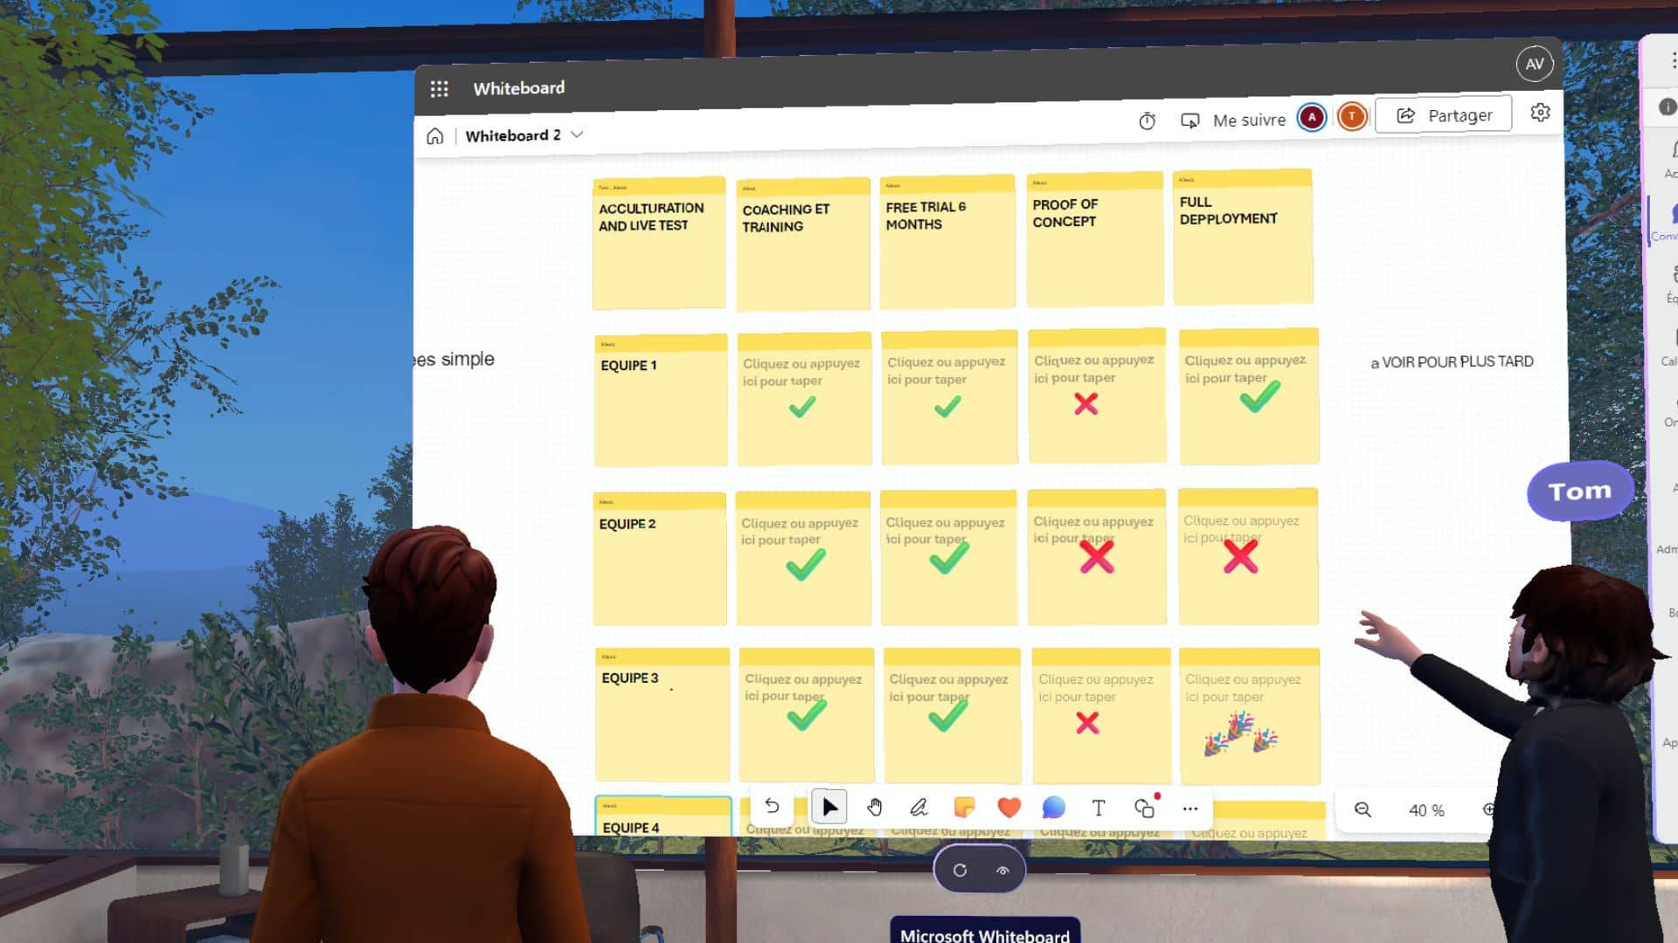This screenshot has width=1678, height=943.
Task: Toggle Me suivre follow mode
Action: tap(1233, 120)
